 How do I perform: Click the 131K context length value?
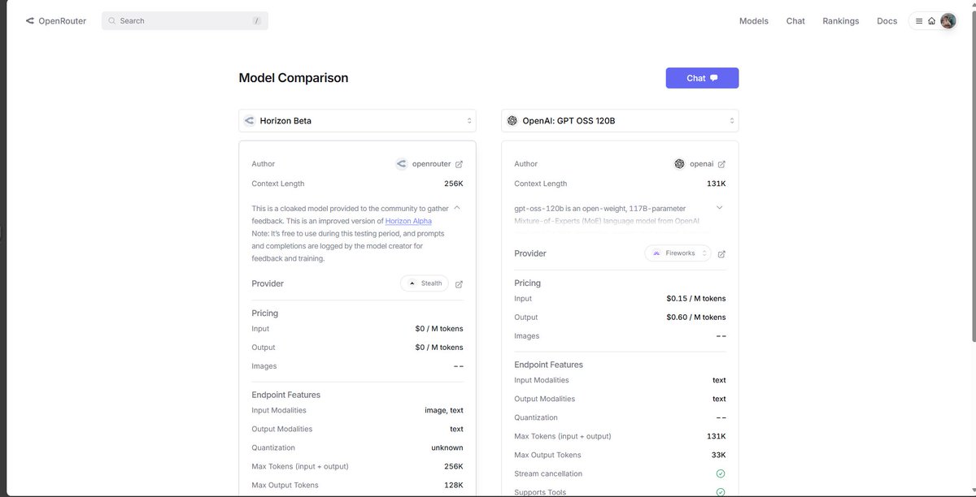coord(717,184)
